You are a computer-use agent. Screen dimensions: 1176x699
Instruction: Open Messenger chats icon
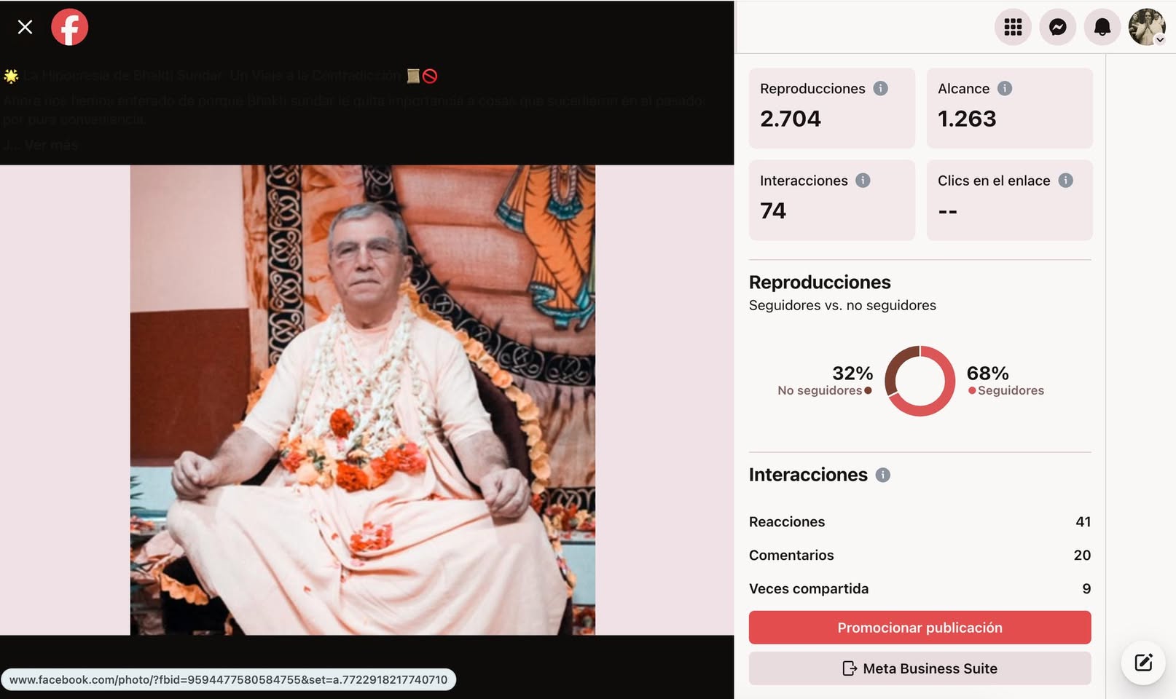1057,27
